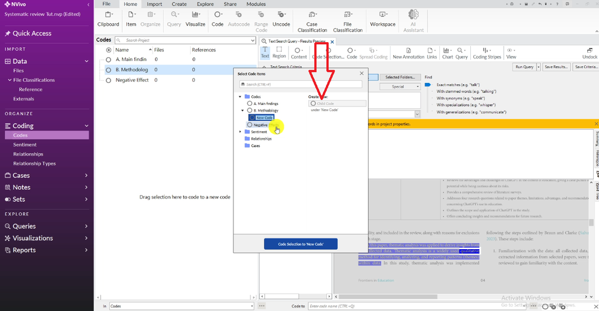Open Links menu in detail toolbar
This screenshot has height=311, width=599.
pyautogui.click(x=432, y=53)
